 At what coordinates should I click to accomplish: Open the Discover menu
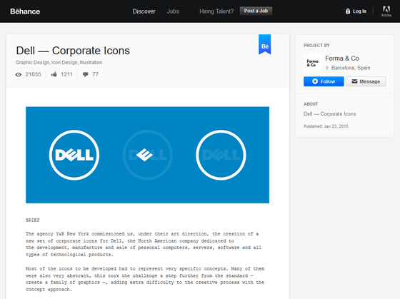tap(144, 11)
